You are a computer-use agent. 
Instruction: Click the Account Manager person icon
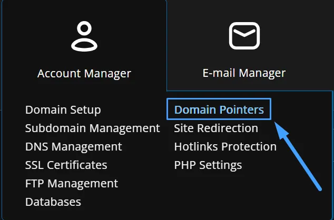tap(84, 36)
